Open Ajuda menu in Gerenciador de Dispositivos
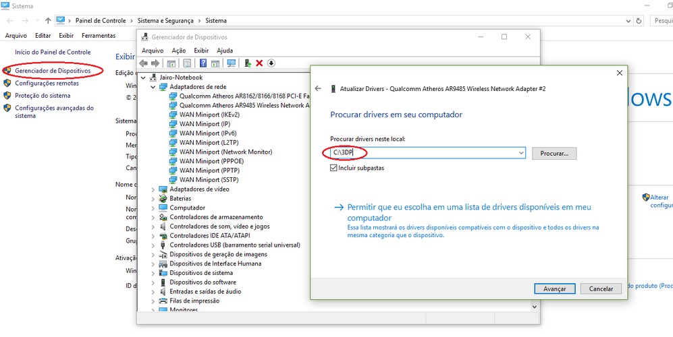This screenshot has width=673, height=337. [225, 50]
